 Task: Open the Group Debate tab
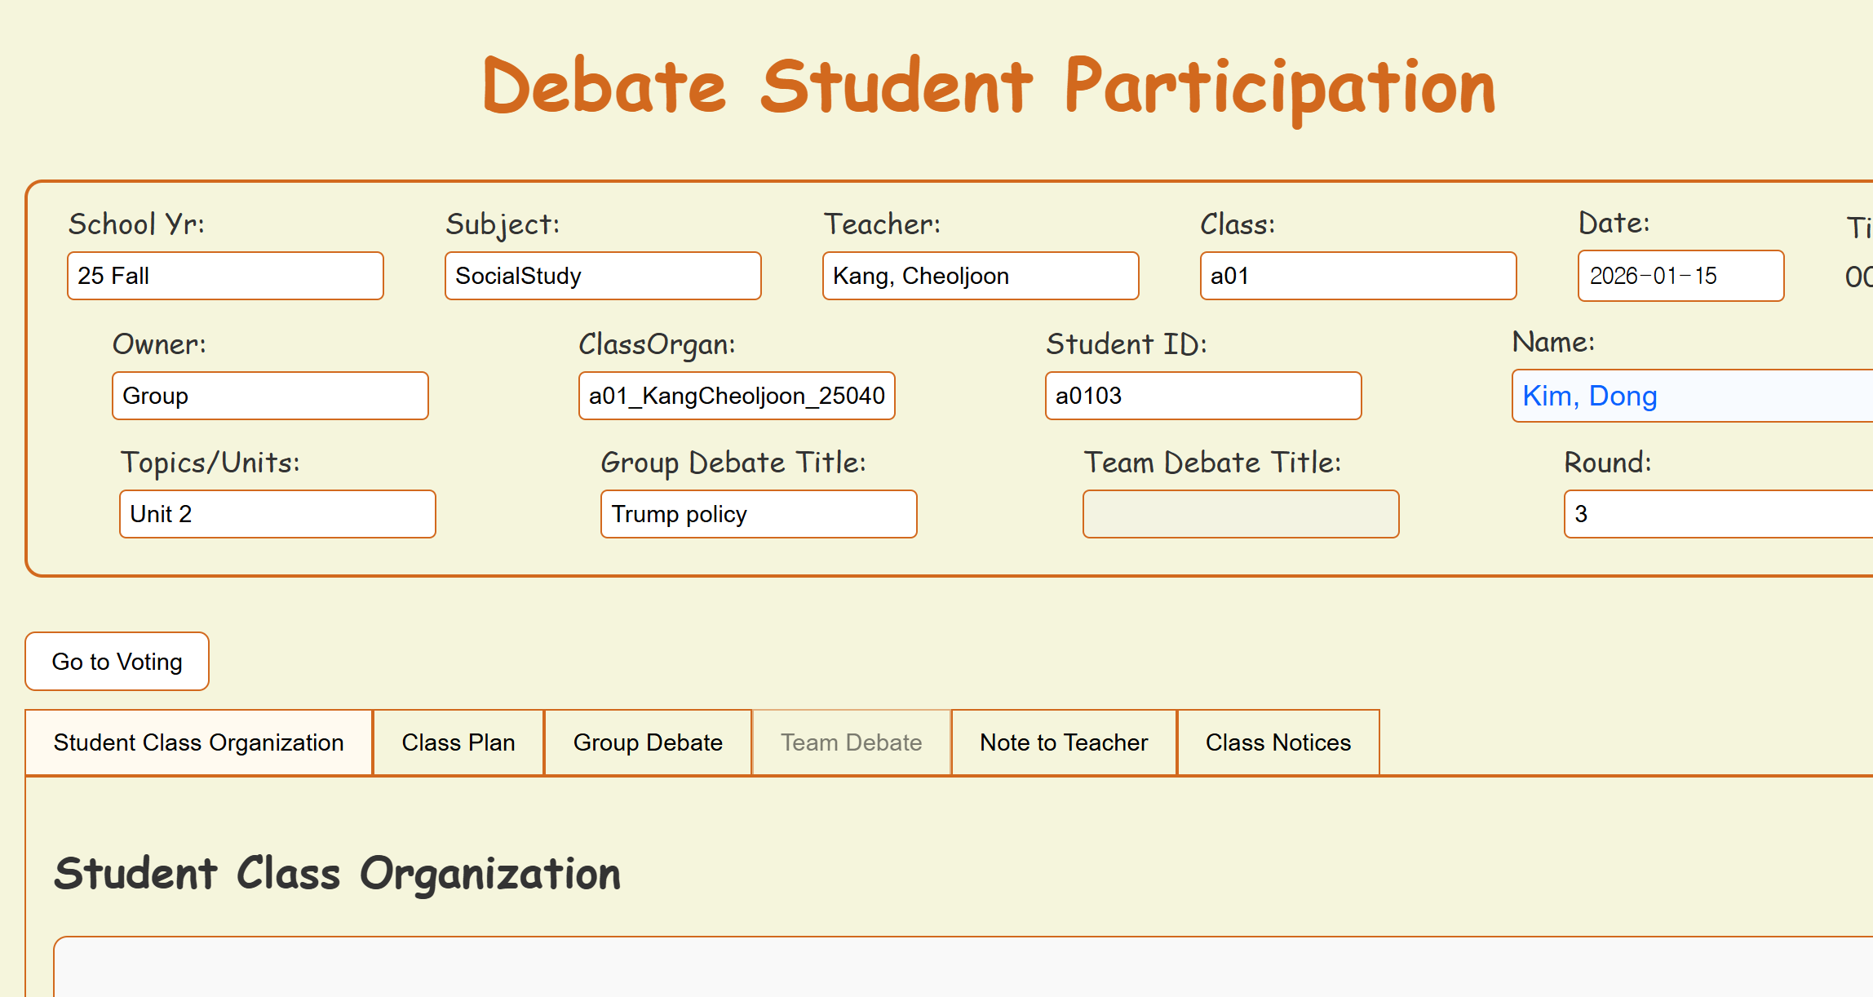pos(648,742)
